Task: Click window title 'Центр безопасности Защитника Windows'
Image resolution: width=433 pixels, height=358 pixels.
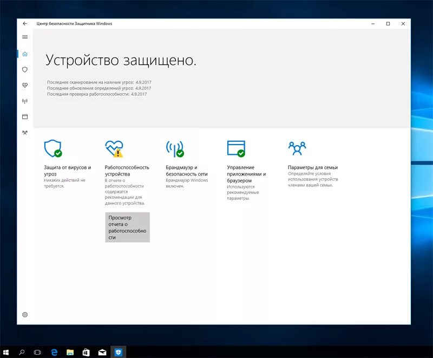Action: pos(74,24)
